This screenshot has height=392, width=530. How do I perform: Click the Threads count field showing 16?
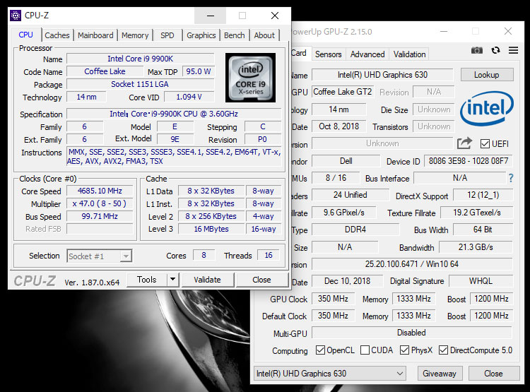[269, 255]
